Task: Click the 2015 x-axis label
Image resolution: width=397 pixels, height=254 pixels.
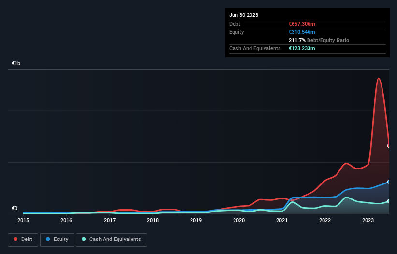Action: (x=23, y=220)
